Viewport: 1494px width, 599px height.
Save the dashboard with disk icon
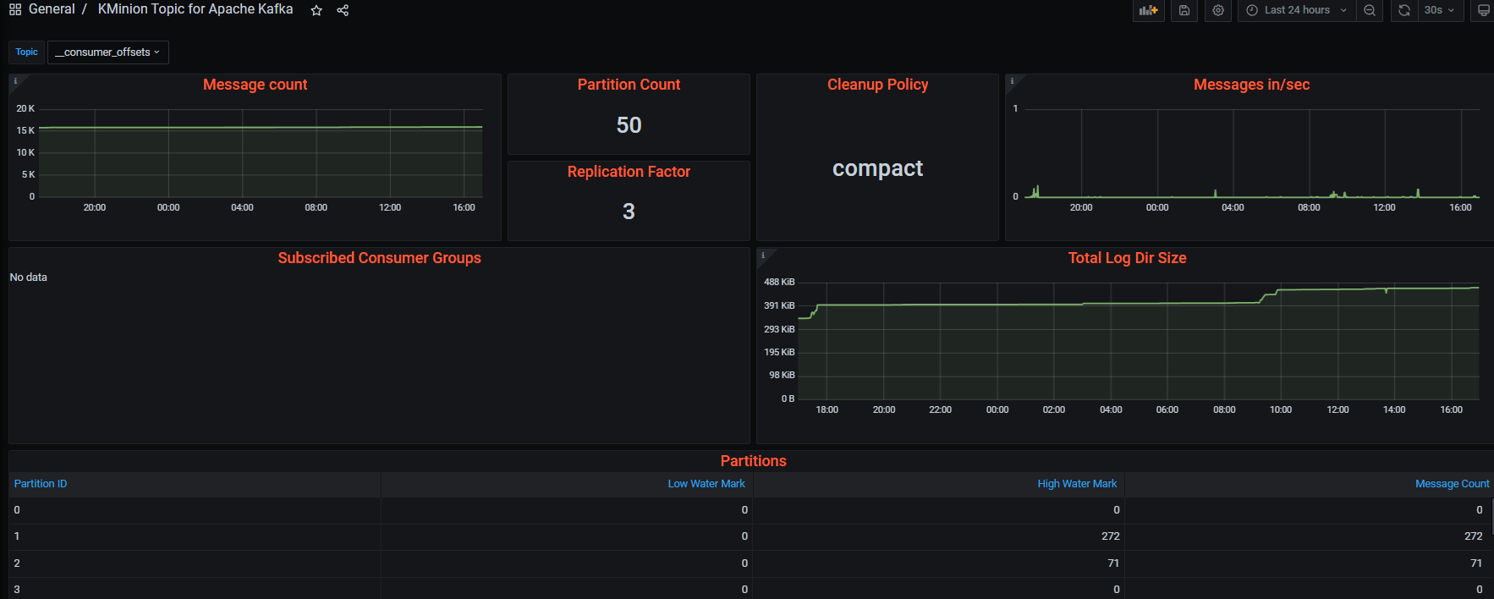pos(1184,10)
